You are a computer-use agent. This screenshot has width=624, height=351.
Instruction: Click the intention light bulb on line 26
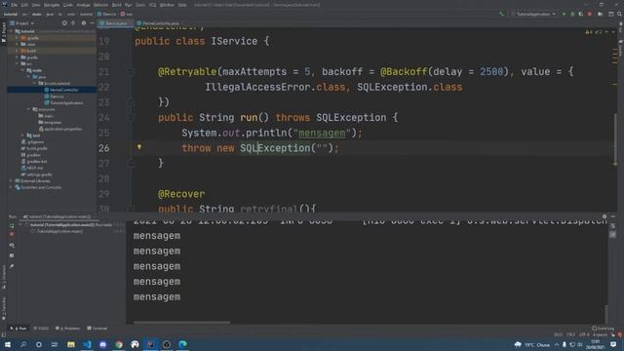[139, 147]
